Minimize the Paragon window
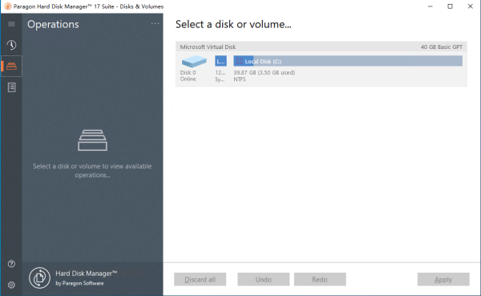 (x=430, y=6)
